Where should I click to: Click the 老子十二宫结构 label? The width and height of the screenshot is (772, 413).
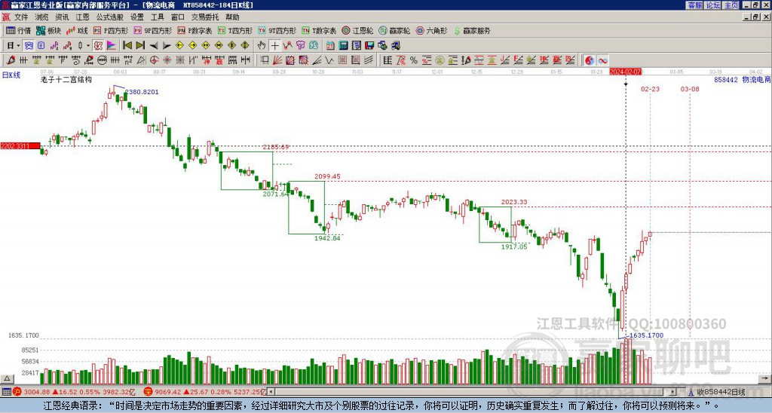pyautogui.click(x=66, y=80)
